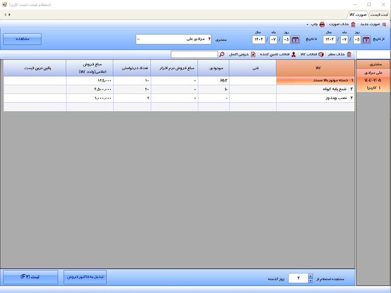Open the from-date calendar picker
This screenshot has height=293, width=391.
click(366, 40)
